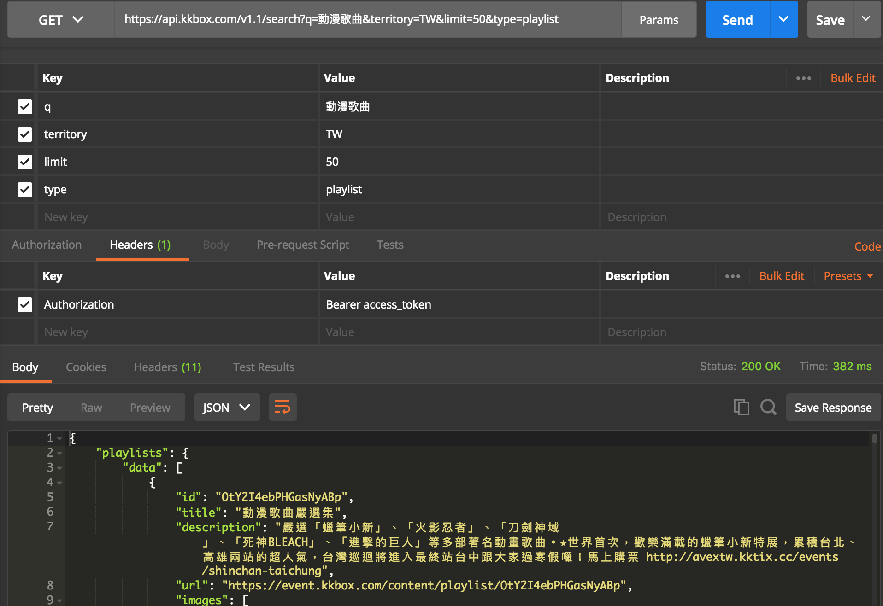Uncheck the type query parameter
Screen dimensions: 883x606
click(25, 190)
